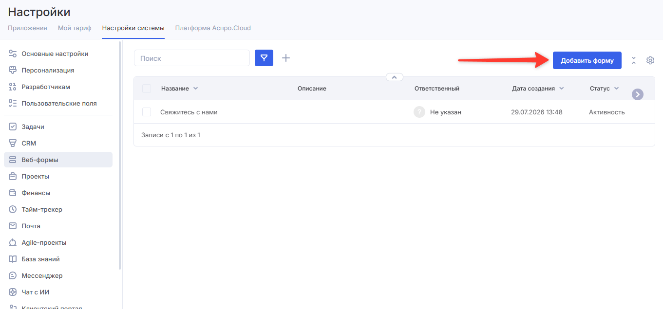The width and height of the screenshot is (663, 309).
Task: Click the sidebar vertical scrollbar
Action: pos(120,156)
